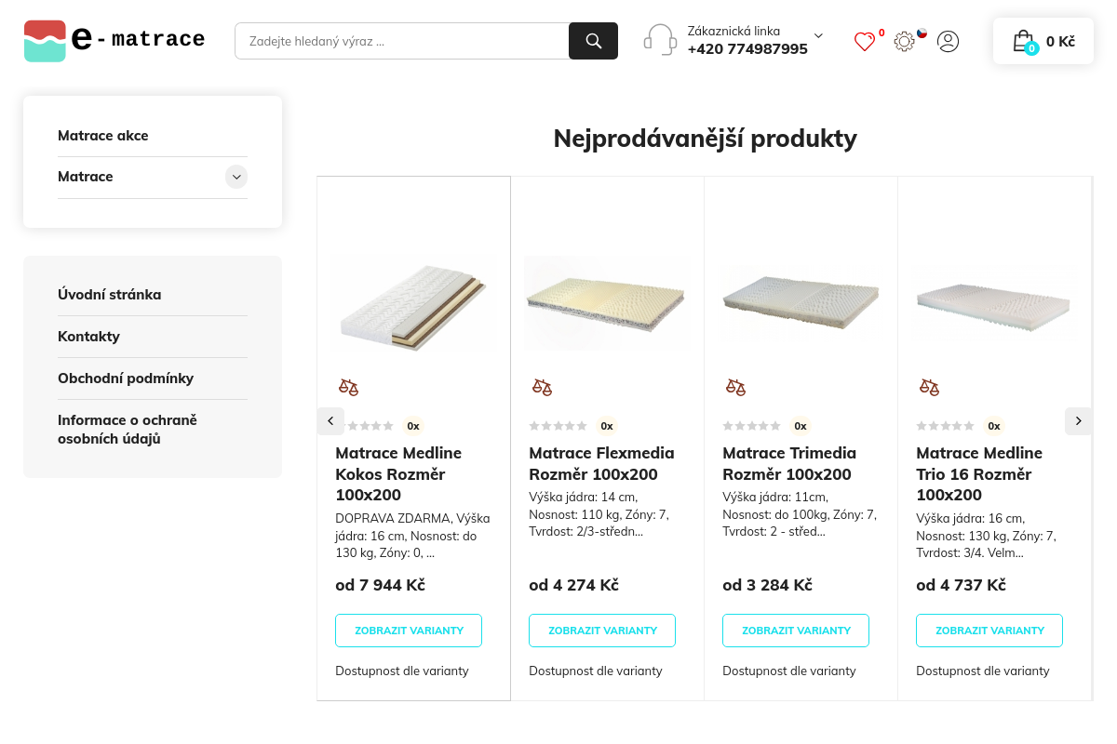Expand the Matrace category submenu

tap(236, 177)
